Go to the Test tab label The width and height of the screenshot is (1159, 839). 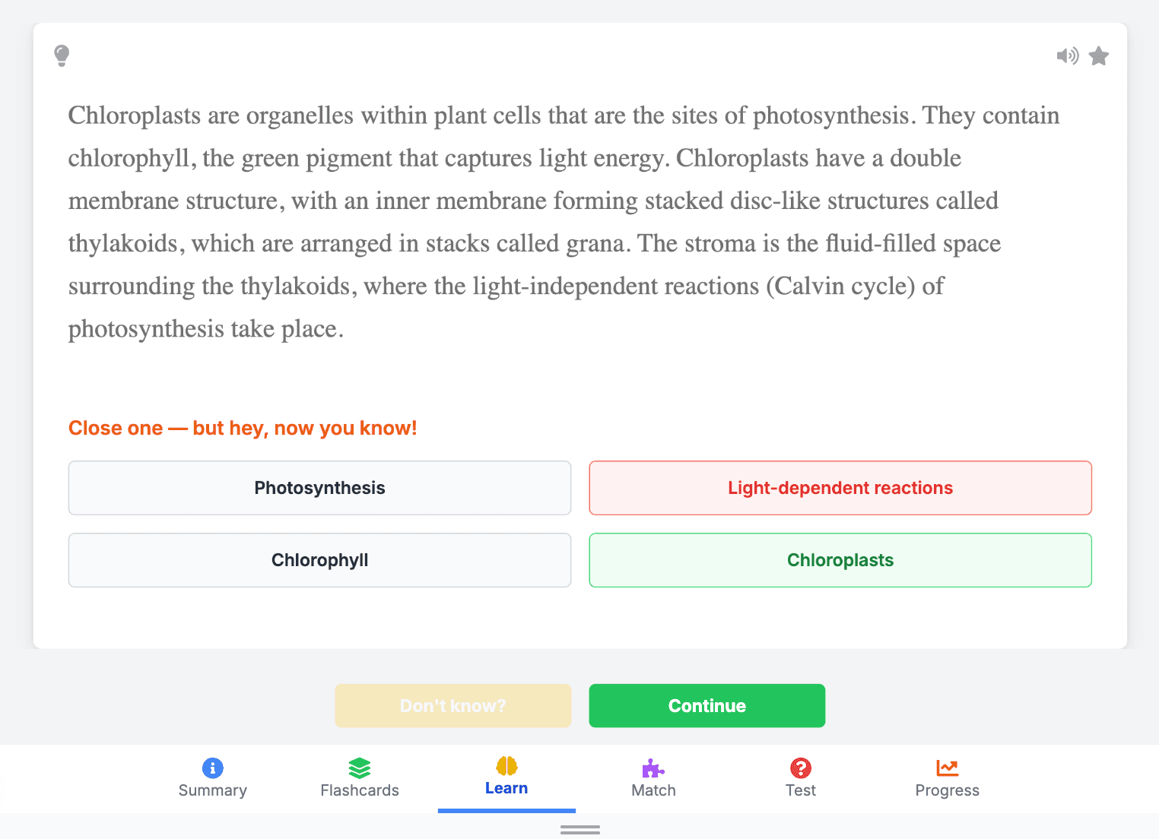801,790
